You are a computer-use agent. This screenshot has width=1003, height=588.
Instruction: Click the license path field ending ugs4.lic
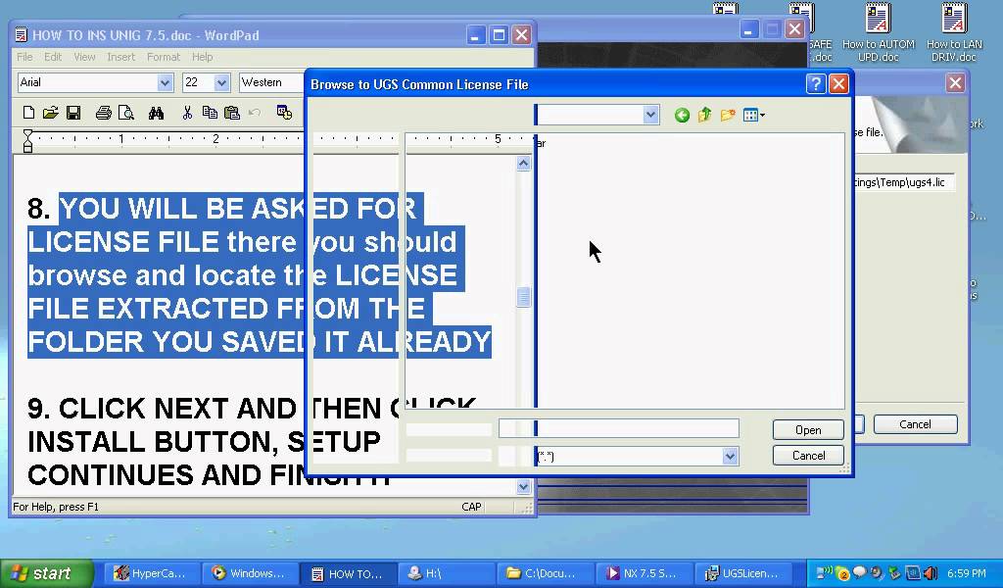(903, 182)
